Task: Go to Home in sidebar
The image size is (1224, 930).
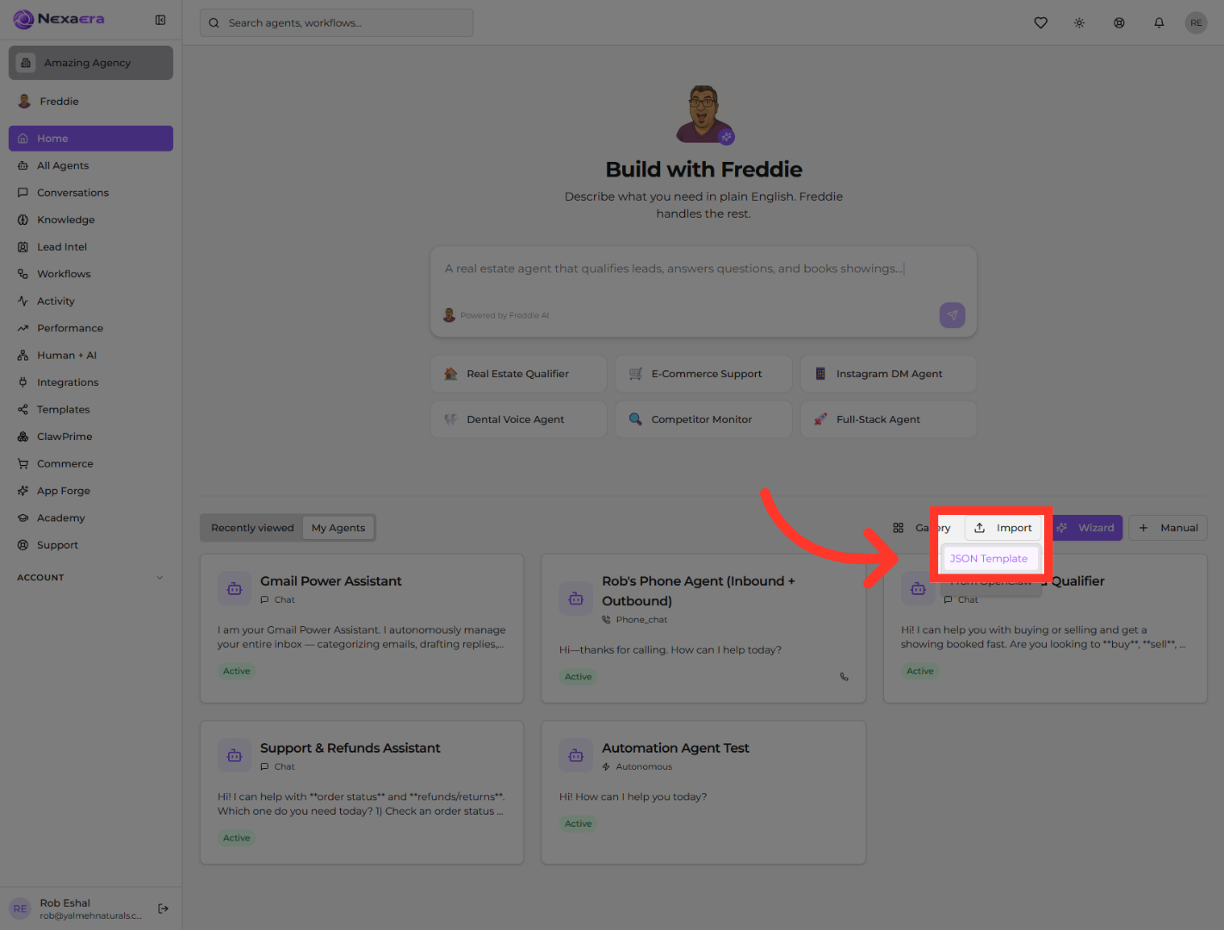Action: tap(90, 139)
